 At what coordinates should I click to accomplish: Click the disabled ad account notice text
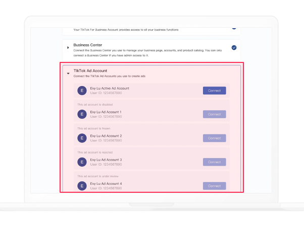(95, 105)
